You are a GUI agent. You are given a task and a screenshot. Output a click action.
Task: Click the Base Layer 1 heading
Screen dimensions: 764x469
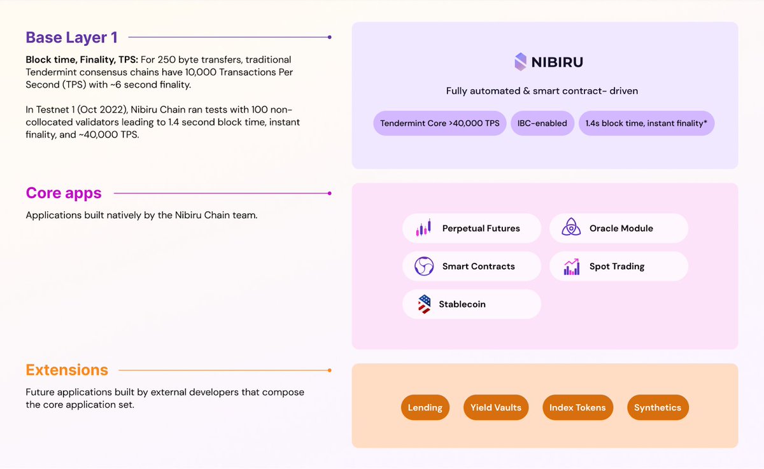click(71, 38)
